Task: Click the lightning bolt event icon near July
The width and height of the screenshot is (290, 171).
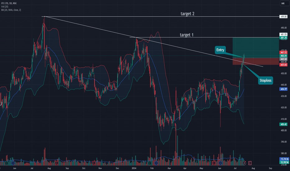Action: [244, 163]
